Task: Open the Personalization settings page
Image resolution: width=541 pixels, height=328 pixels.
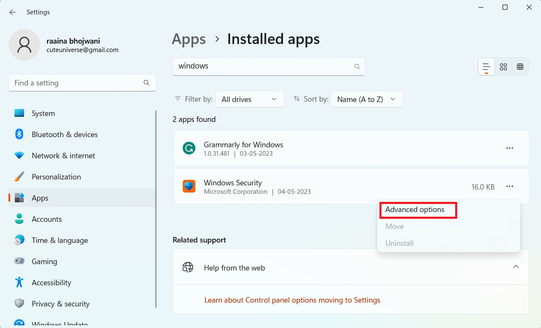Action: tap(56, 177)
